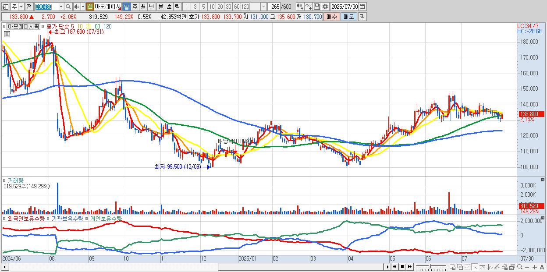The image size is (547, 272).
Task: Click the 전 button in toolbar
Action: point(29,7)
